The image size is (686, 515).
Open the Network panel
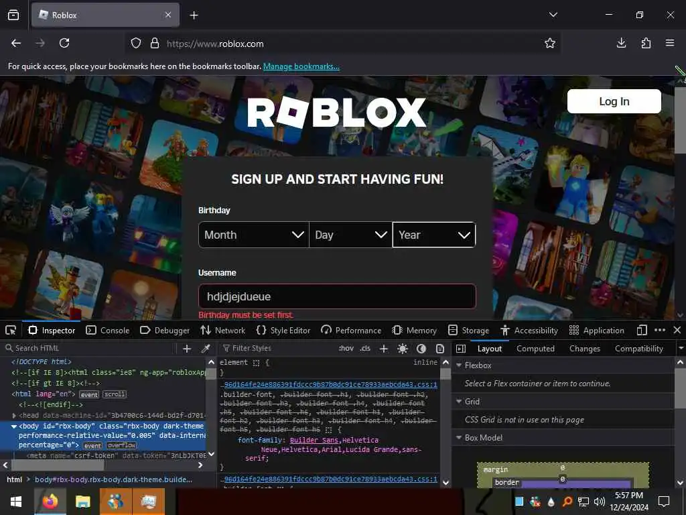pyautogui.click(x=222, y=330)
